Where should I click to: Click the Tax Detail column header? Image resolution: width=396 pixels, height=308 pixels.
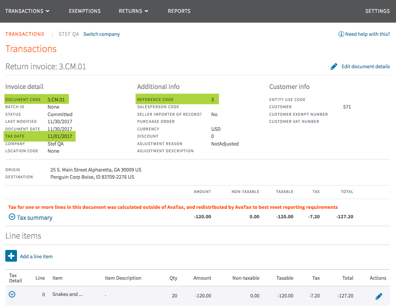coord(15,278)
